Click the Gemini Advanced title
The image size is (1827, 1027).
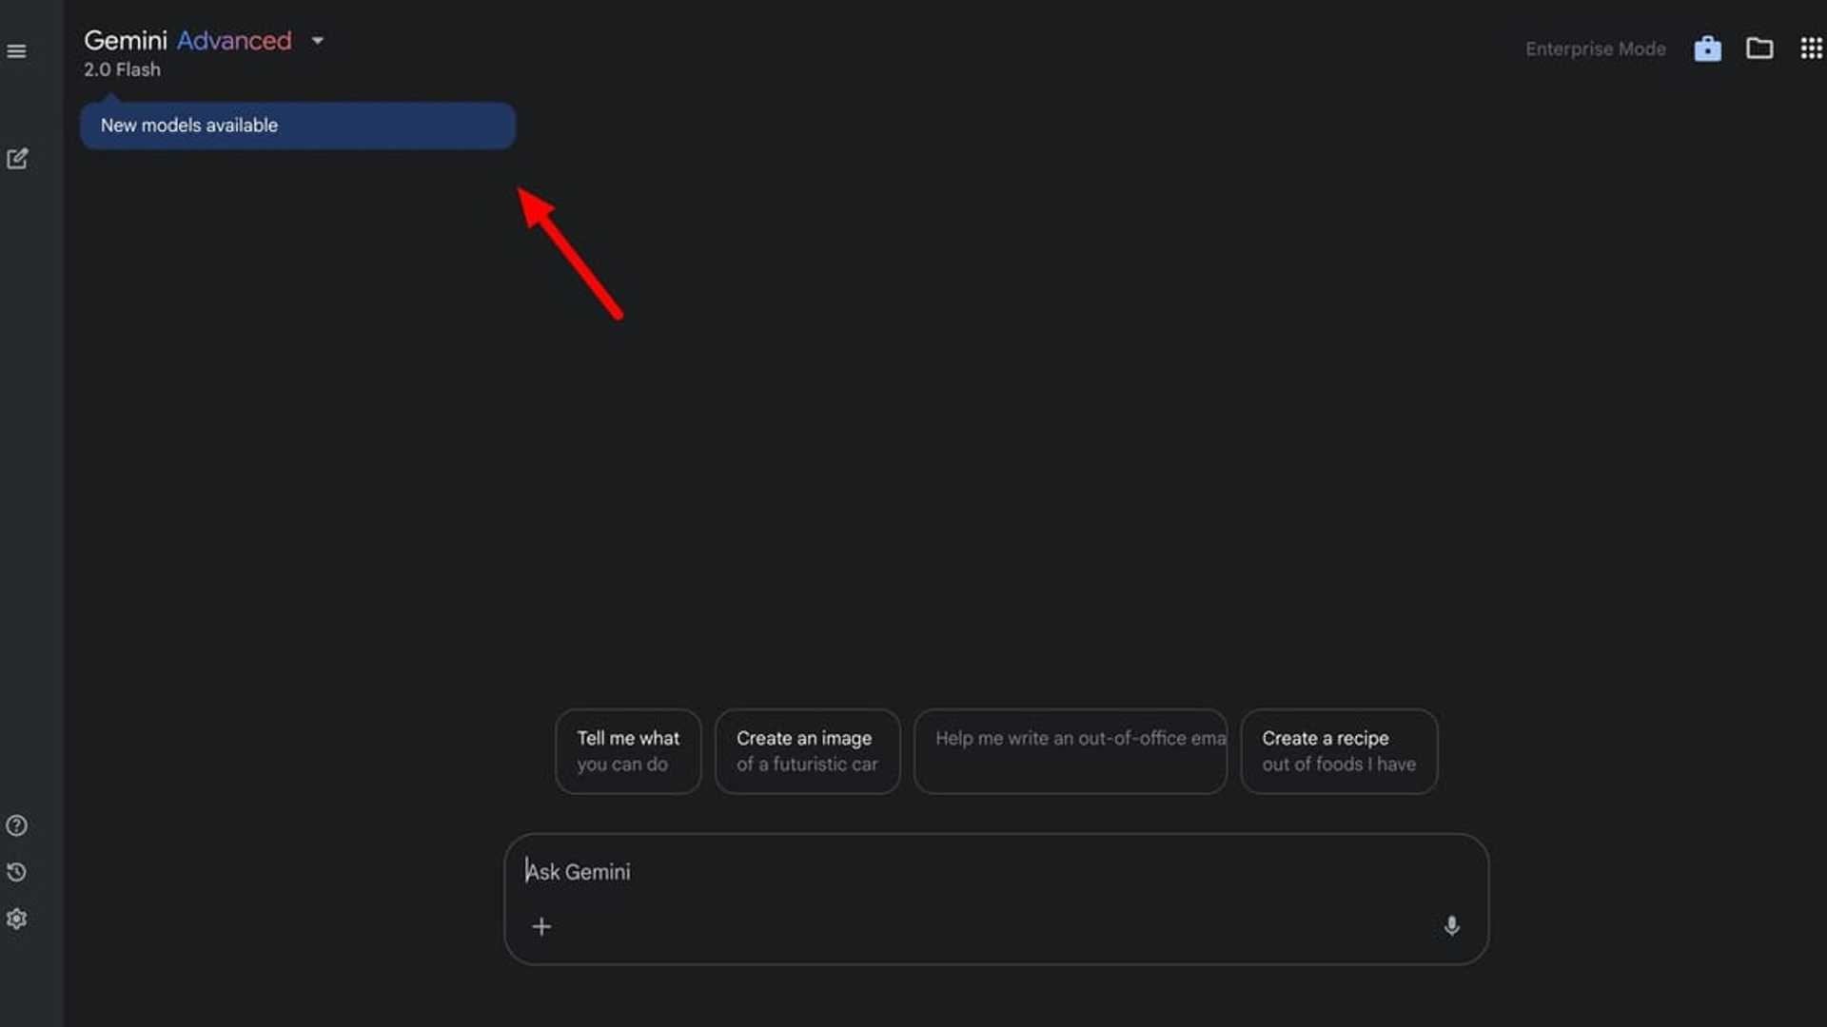(187, 41)
